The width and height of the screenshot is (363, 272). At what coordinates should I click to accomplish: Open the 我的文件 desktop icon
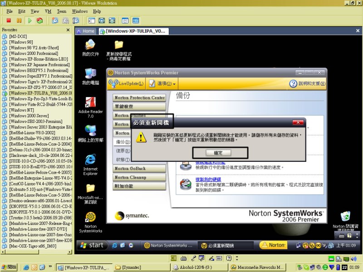tap(90, 48)
